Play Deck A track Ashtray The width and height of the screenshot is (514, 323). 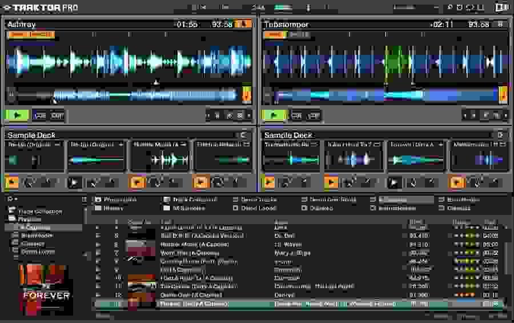(x=17, y=115)
